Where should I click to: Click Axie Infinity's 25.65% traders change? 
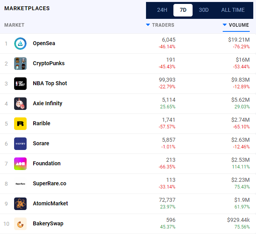click(x=168, y=107)
